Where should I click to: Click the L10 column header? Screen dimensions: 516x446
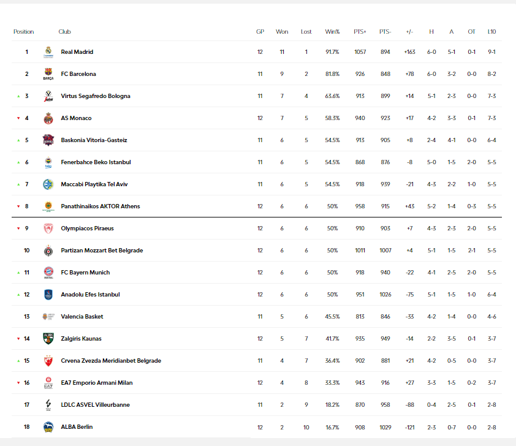tap(491, 32)
